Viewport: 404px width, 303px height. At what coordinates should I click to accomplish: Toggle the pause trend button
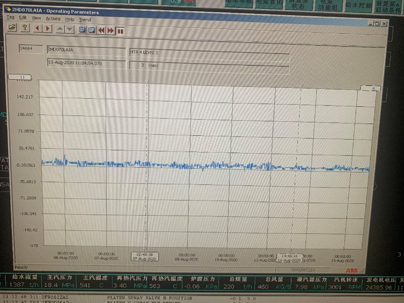(120, 30)
